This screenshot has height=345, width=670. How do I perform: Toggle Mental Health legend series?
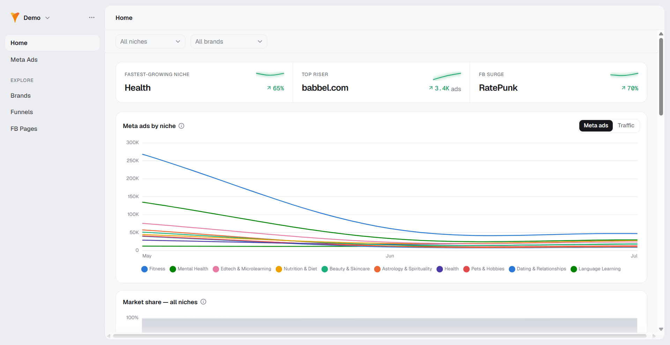point(189,269)
